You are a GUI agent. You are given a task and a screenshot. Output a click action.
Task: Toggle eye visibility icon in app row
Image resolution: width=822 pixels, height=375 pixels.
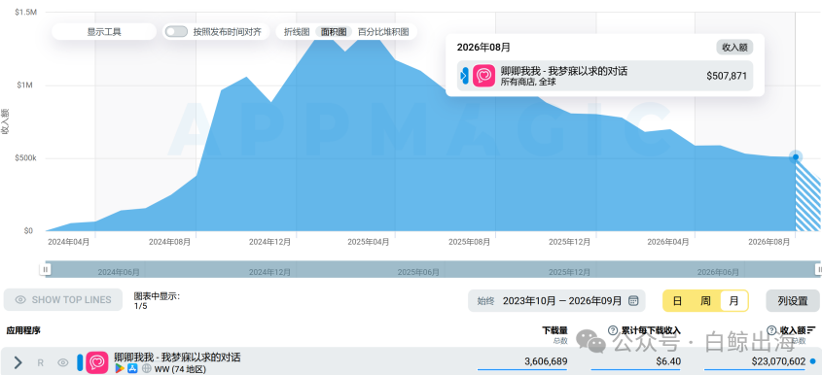click(x=63, y=362)
